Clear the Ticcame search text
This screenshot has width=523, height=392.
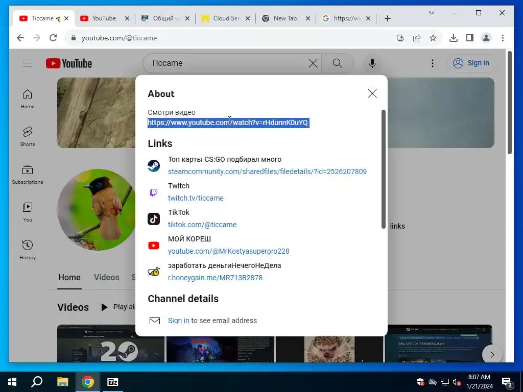[313, 63]
